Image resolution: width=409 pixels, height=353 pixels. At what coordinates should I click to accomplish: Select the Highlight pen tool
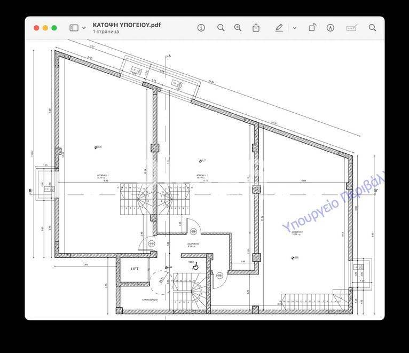[x=279, y=28]
